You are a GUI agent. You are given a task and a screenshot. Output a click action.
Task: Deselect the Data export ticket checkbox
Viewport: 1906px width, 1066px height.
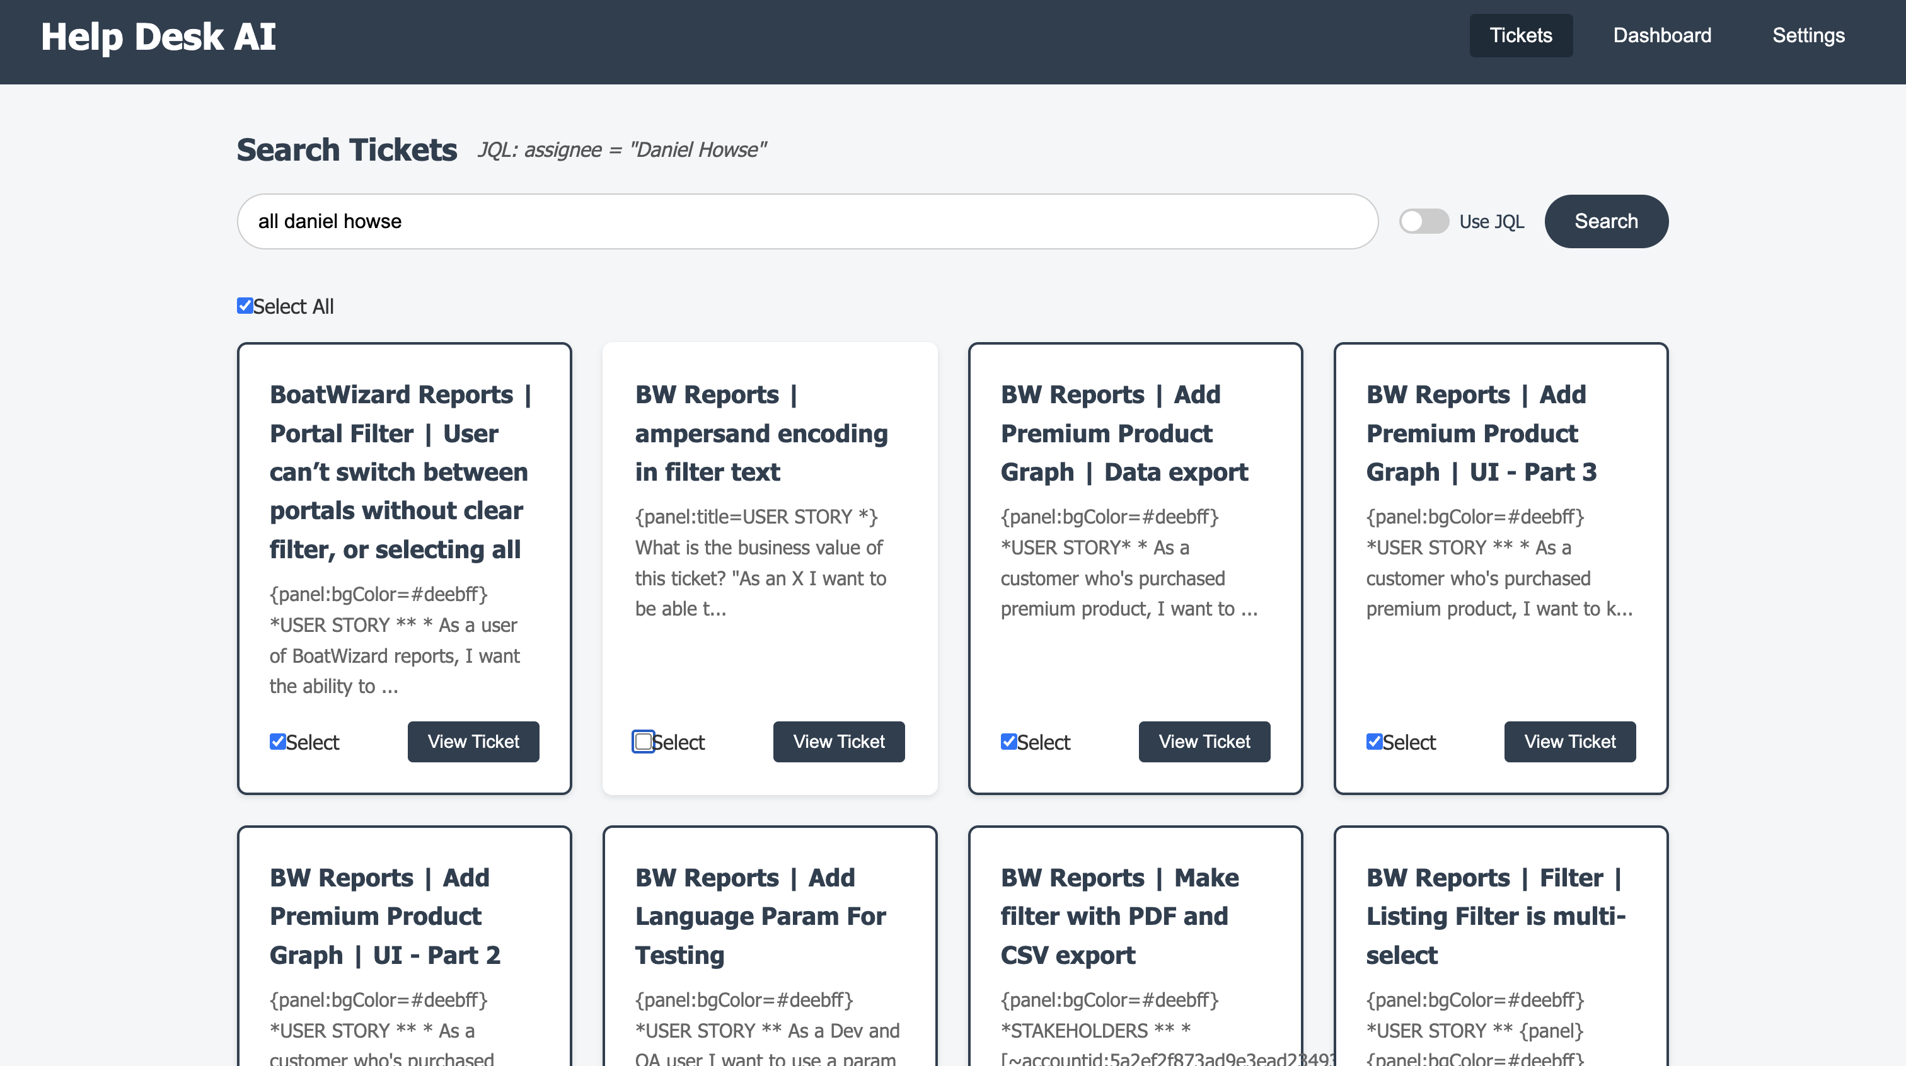tap(1008, 742)
